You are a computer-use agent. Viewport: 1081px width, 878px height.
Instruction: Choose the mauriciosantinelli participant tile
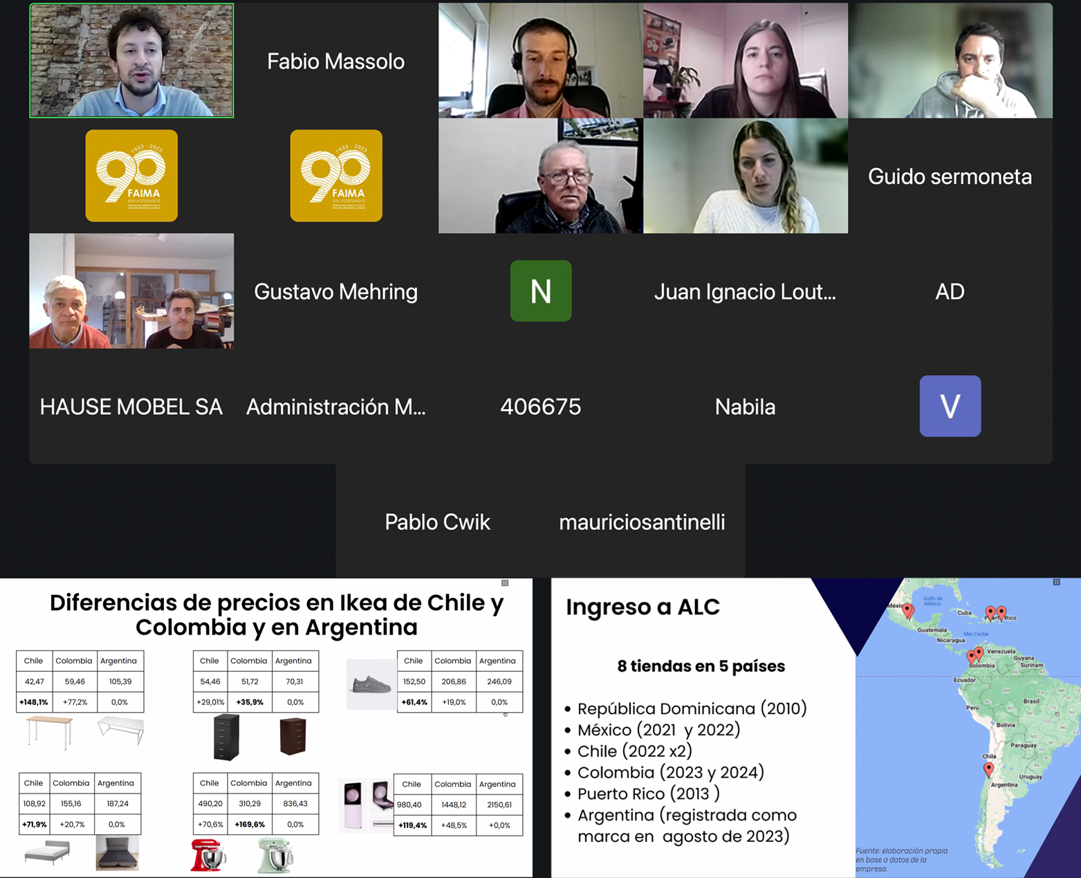642,522
